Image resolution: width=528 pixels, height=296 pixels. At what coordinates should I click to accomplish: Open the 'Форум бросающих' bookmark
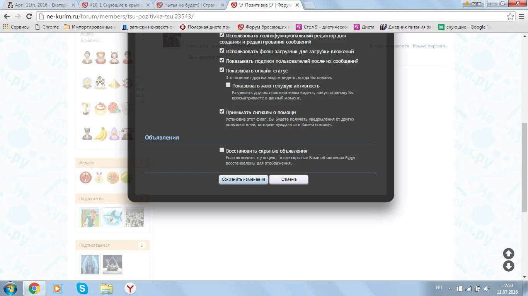[264, 27]
